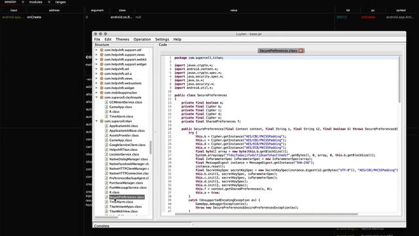Viewport: 419px width, 236px height.
Task: Click the NativeFacebookManager class file icon
Action: point(106,164)
